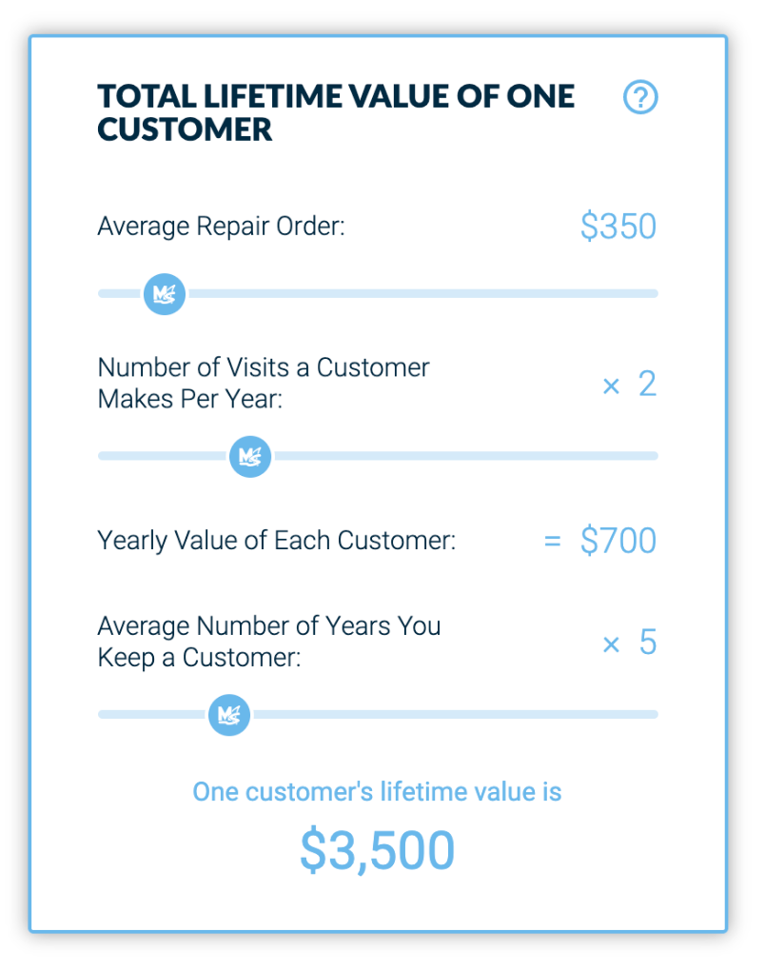Image resolution: width=765 pixels, height=971 pixels.
Task: Click the $700 yearly value figure
Action: pos(618,541)
